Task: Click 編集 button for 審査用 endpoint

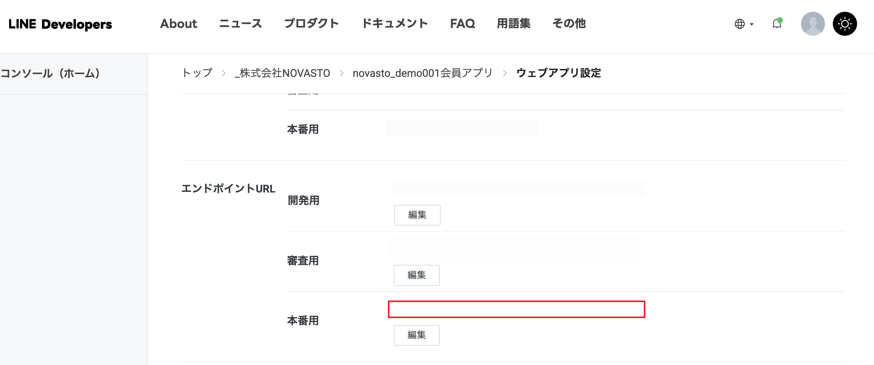Action: [416, 275]
